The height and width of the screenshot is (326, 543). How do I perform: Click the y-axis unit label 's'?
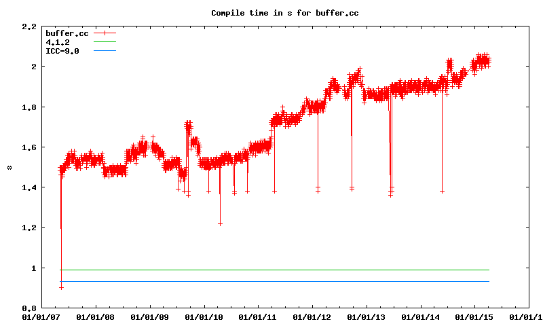click(x=9, y=166)
